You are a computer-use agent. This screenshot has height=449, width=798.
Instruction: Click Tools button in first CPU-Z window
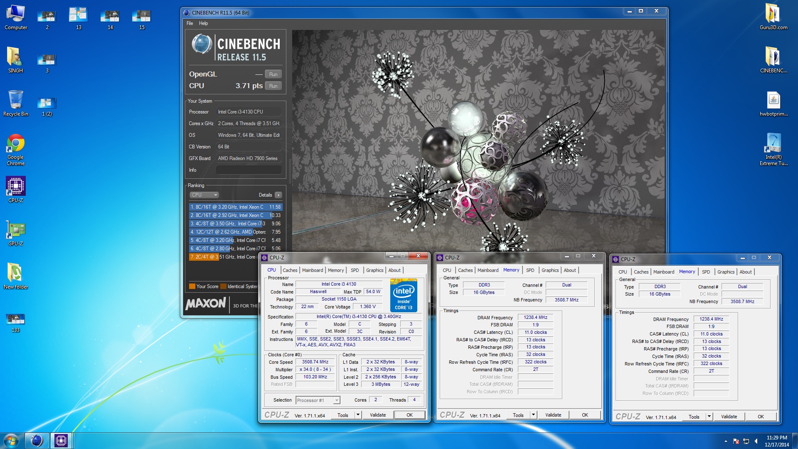coord(343,415)
